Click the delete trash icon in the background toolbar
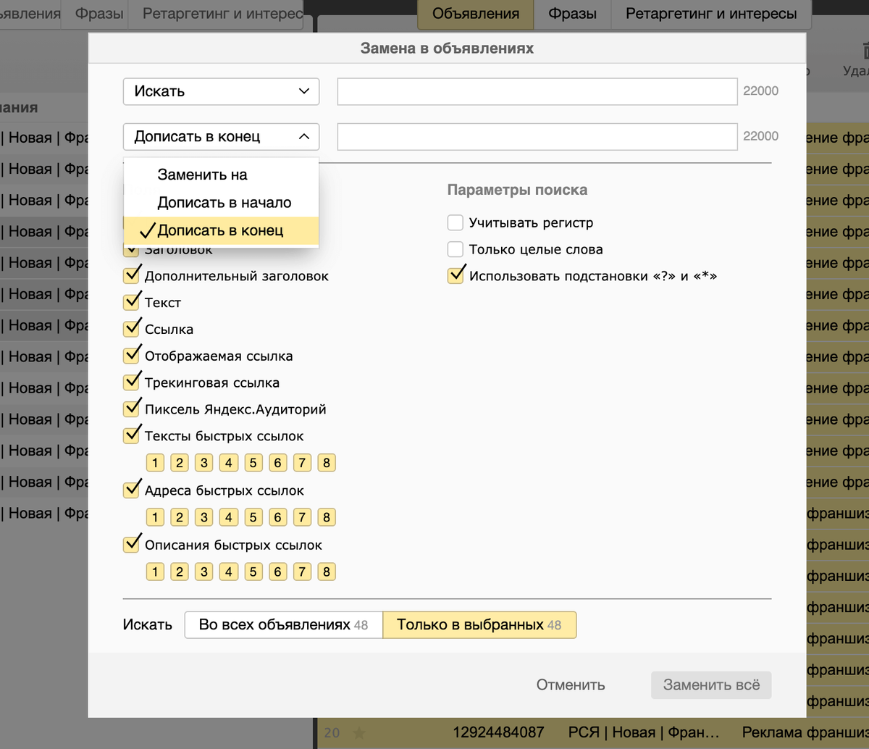869x749 pixels. (x=865, y=51)
